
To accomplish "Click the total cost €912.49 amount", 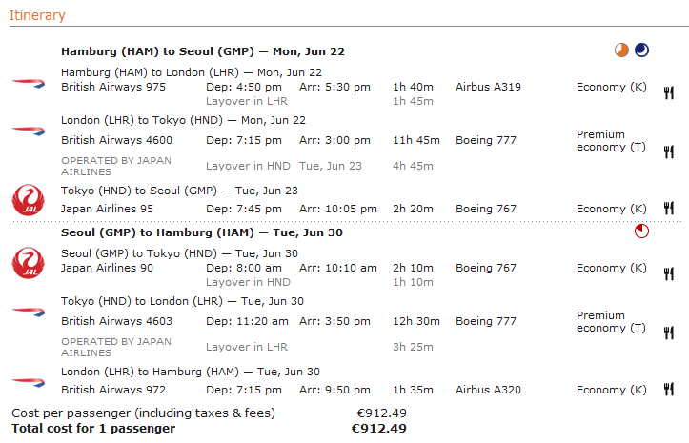I will (378, 428).
